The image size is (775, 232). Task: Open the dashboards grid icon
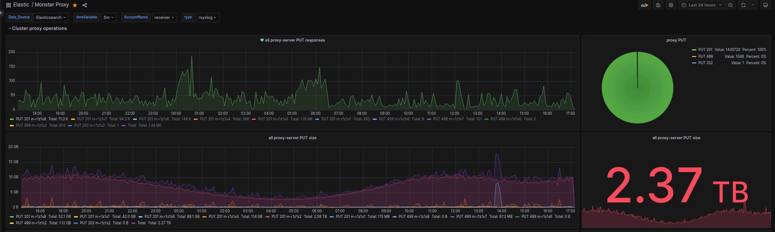[x=9, y=5]
